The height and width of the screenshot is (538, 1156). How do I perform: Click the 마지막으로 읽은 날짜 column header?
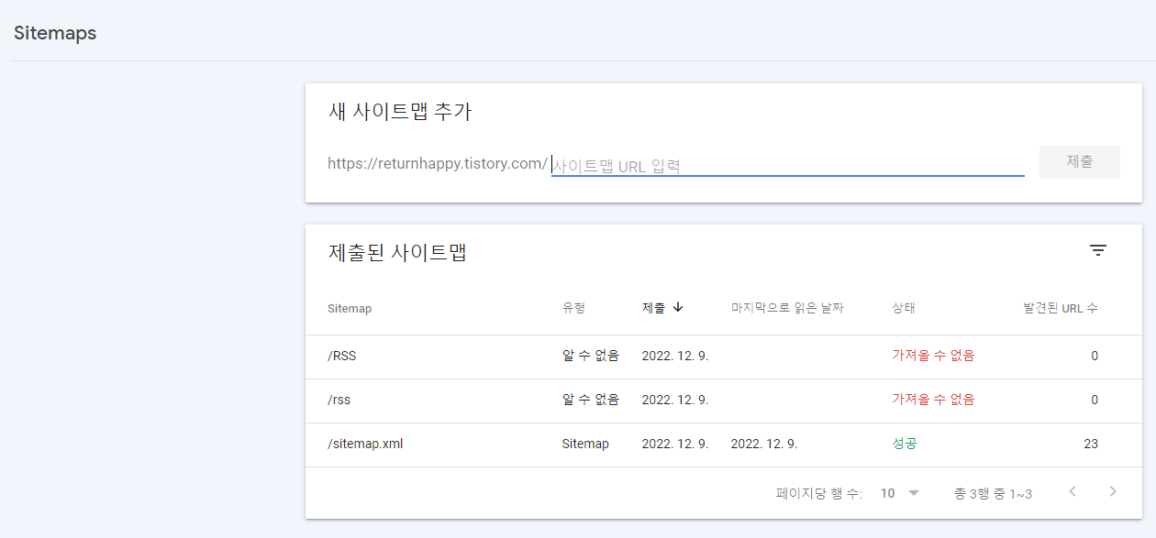tap(787, 309)
